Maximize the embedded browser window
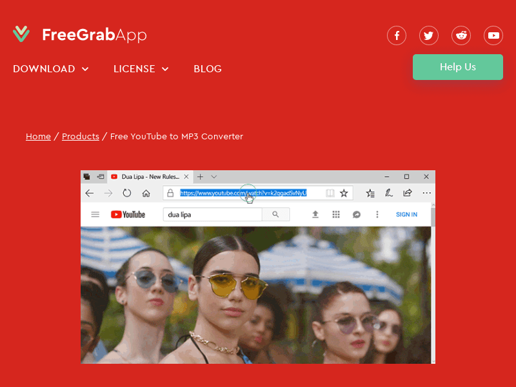Screen dimensions: 516x387 pyautogui.click(x=407, y=177)
